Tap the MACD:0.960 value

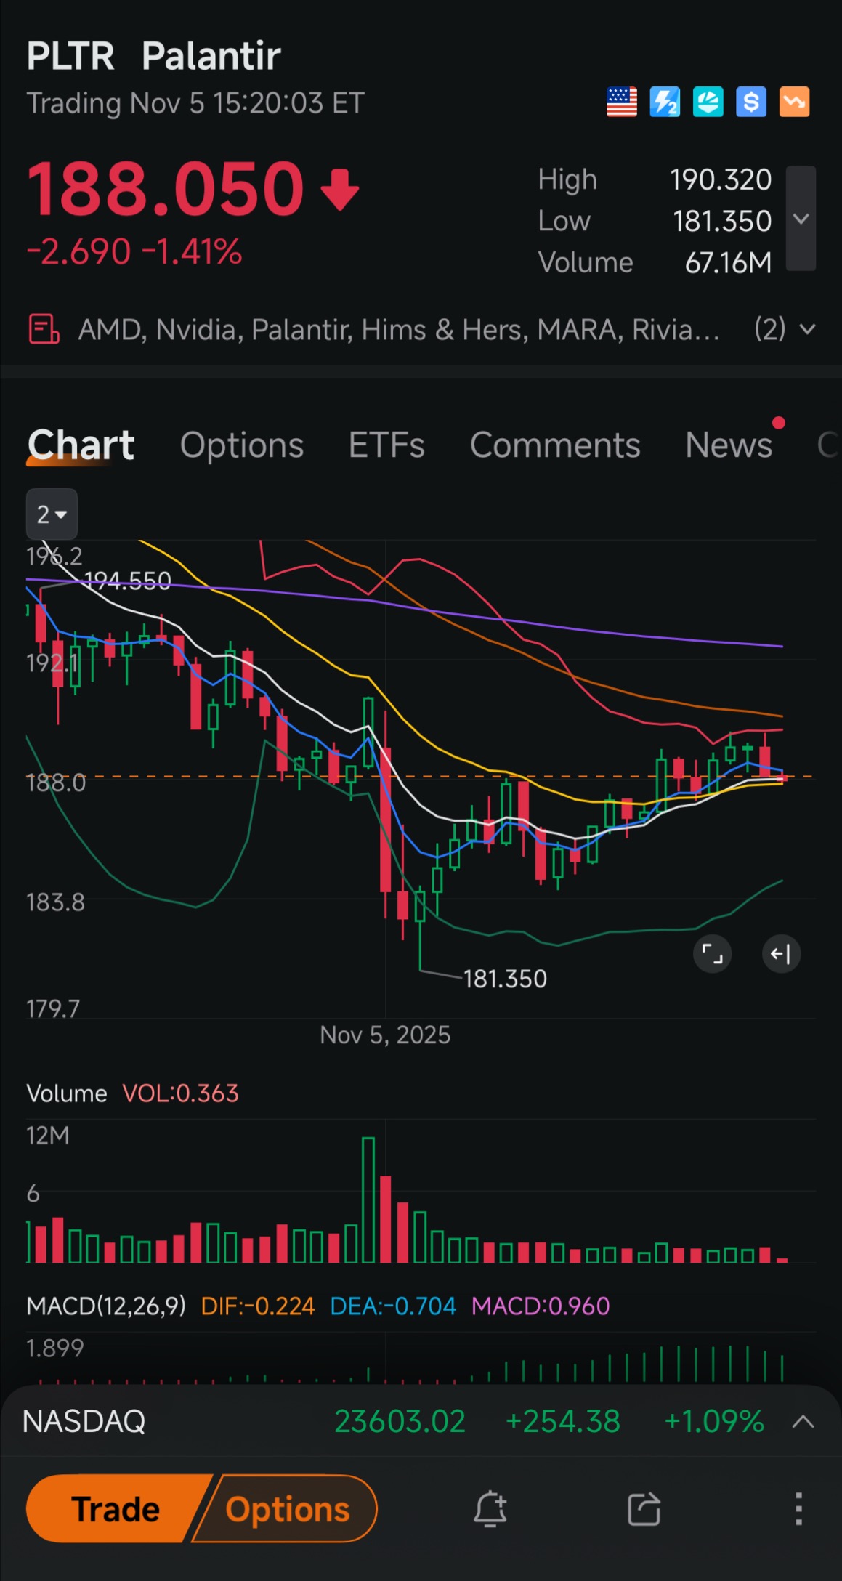coord(541,1306)
